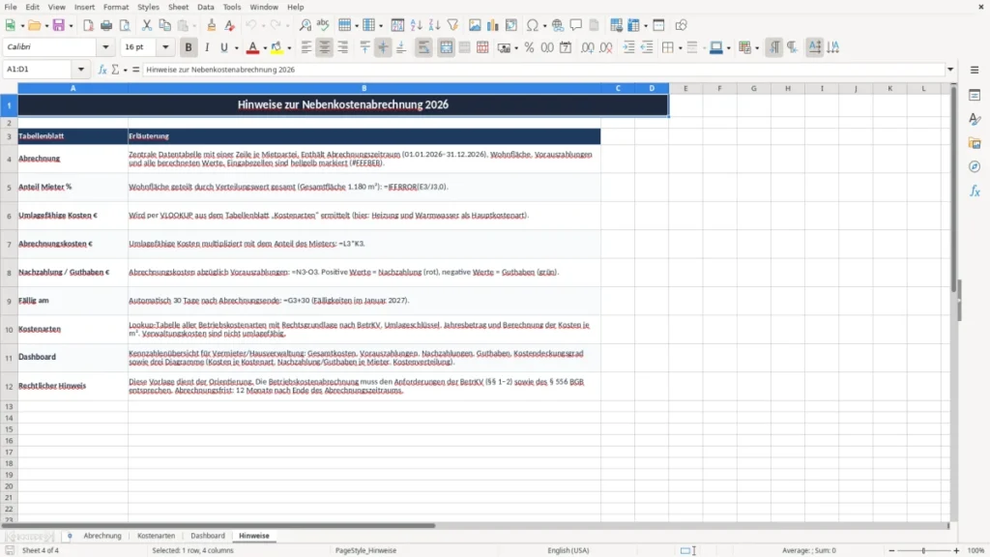The width and height of the screenshot is (990, 557).
Task: Toggle underline formatting
Action: click(x=223, y=47)
